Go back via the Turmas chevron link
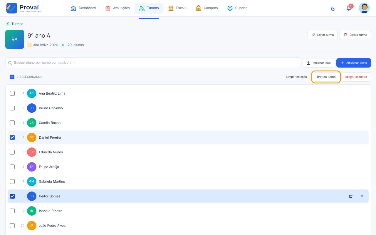This screenshot has height=235, width=376. [x=14, y=24]
